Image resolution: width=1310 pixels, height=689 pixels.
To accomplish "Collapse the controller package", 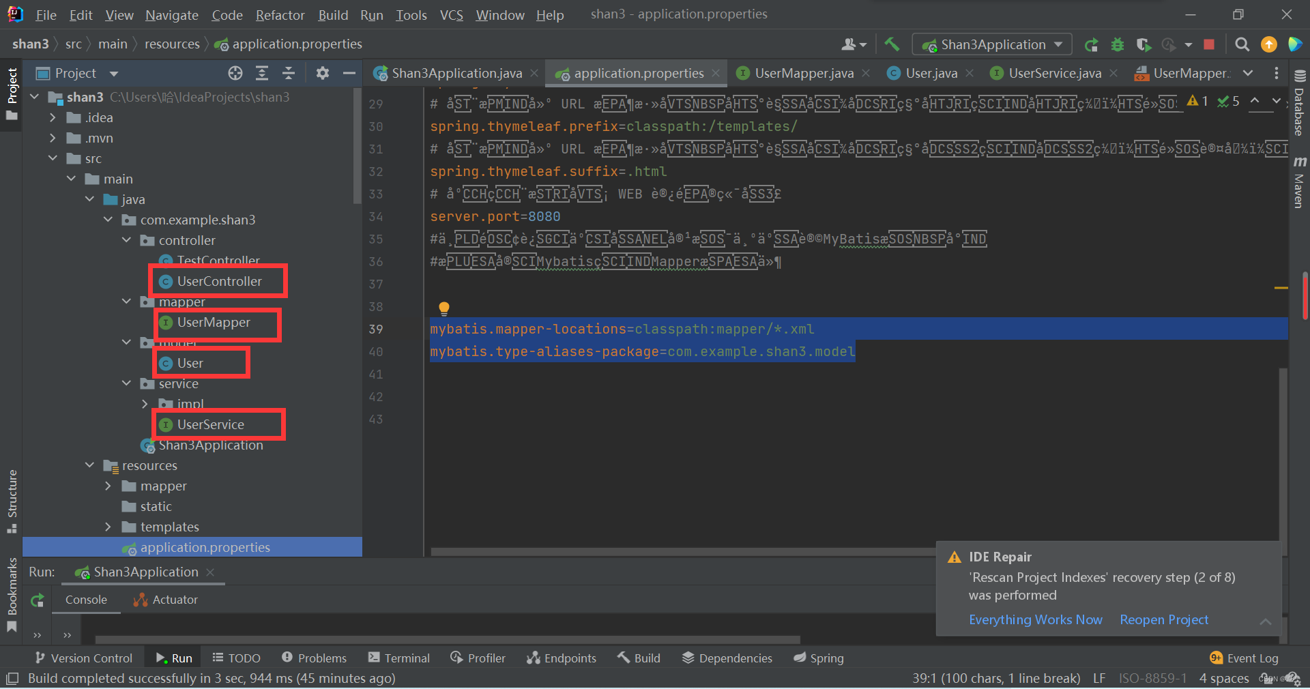I will click(x=126, y=240).
